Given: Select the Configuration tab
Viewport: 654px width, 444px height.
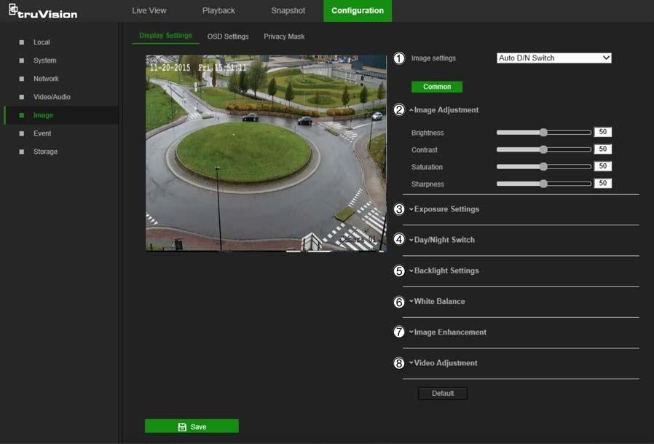Looking at the screenshot, I should pos(358,11).
